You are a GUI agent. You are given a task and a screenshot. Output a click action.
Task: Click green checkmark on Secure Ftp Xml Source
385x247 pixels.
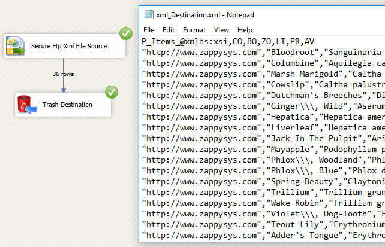(126, 33)
